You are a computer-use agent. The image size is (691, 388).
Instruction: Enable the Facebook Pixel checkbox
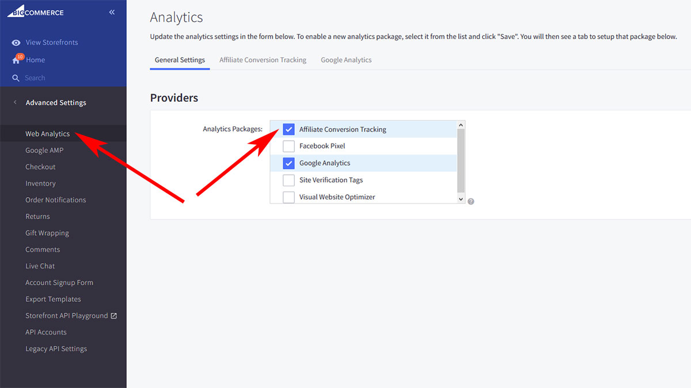pos(288,146)
